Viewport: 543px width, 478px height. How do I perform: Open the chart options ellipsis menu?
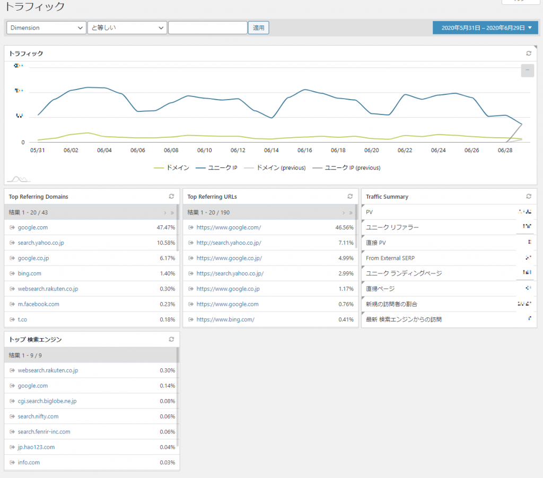(x=527, y=70)
